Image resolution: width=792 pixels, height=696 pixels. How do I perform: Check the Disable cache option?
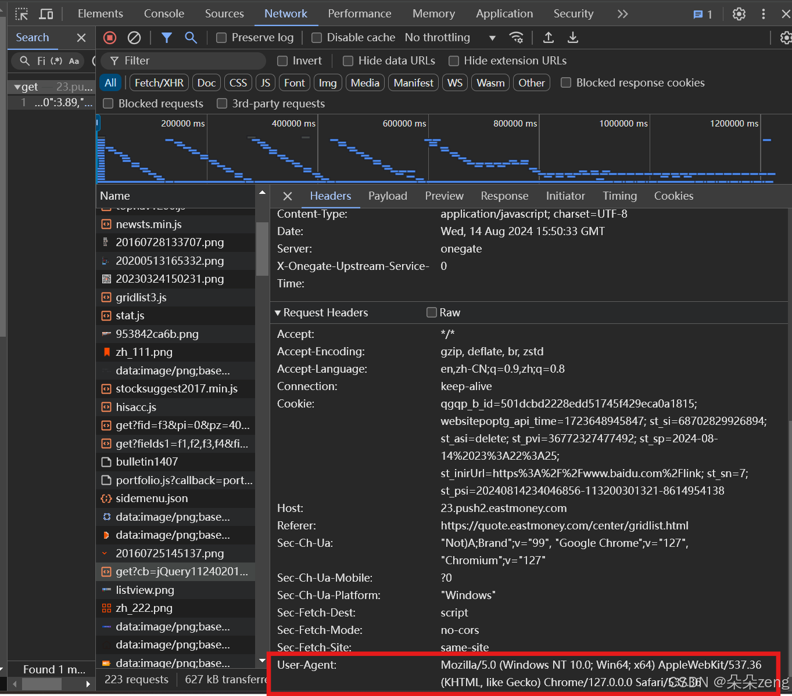pos(317,38)
